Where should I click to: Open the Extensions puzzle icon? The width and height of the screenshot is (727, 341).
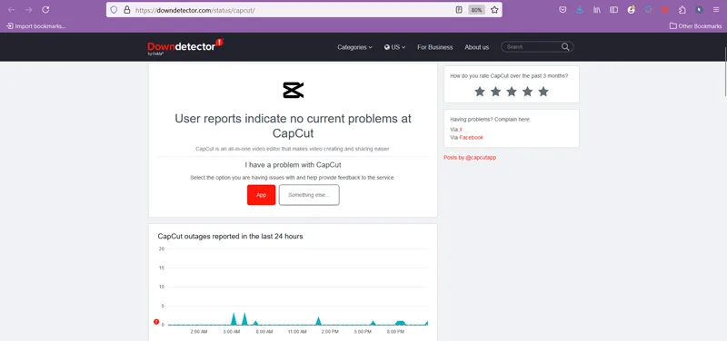(x=682, y=10)
